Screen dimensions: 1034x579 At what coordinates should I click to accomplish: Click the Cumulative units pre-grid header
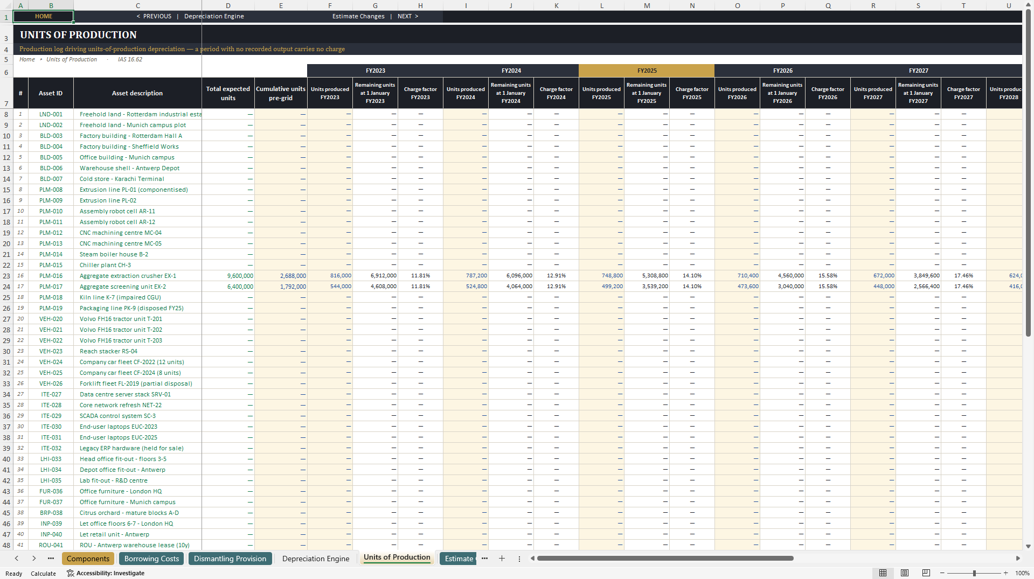[x=281, y=93]
